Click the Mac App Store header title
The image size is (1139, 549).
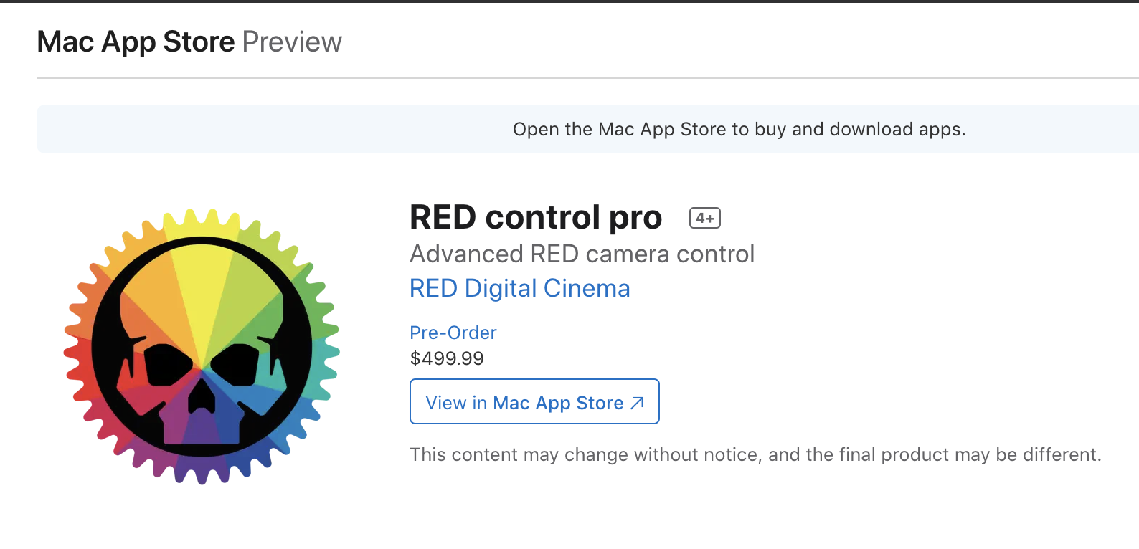coord(136,42)
